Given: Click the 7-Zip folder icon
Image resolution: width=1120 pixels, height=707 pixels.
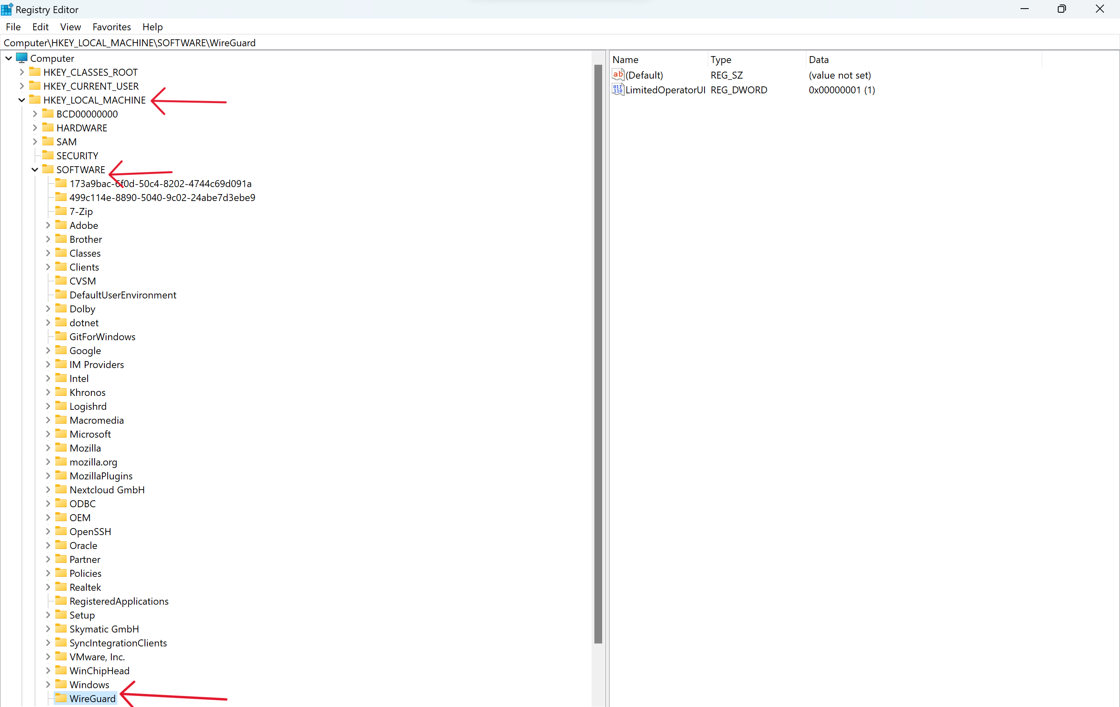Looking at the screenshot, I should coord(61,211).
